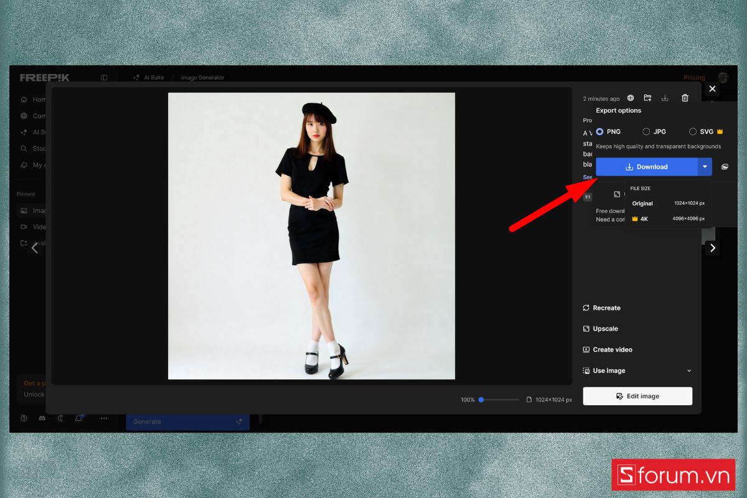Open the sidebar AI sparkle item
This screenshot has height=498, width=747.
click(x=34, y=132)
